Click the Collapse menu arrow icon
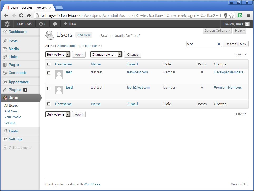 point(5,147)
